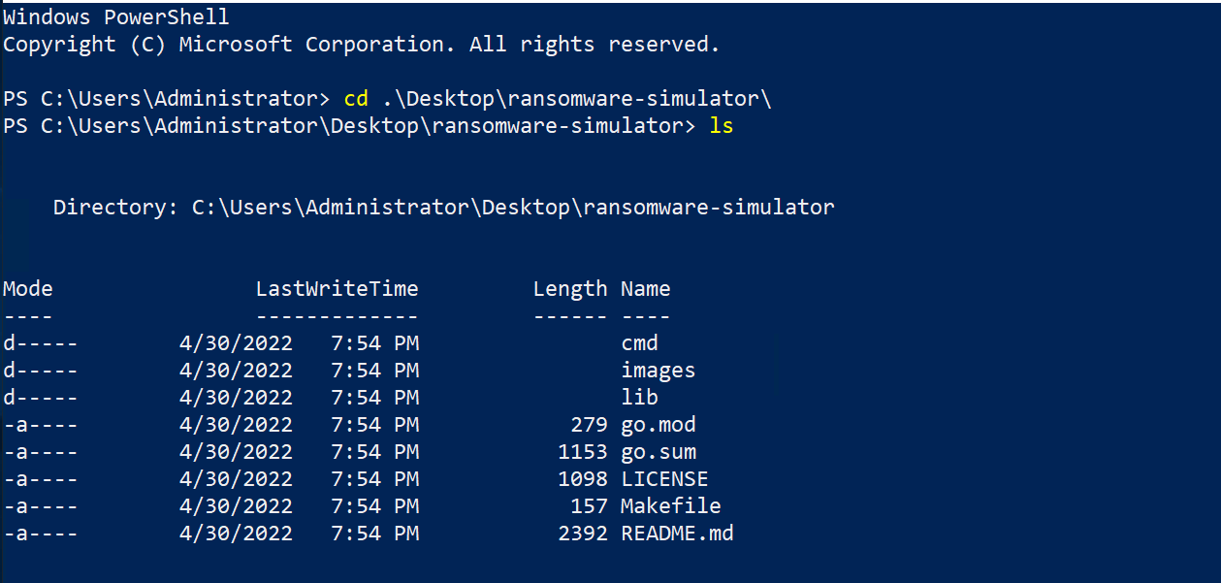The width and height of the screenshot is (1221, 583).
Task: Click the Length column header
Action: tap(570, 289)
